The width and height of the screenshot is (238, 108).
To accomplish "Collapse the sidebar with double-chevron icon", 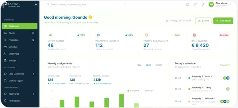I will click(36, 5).
